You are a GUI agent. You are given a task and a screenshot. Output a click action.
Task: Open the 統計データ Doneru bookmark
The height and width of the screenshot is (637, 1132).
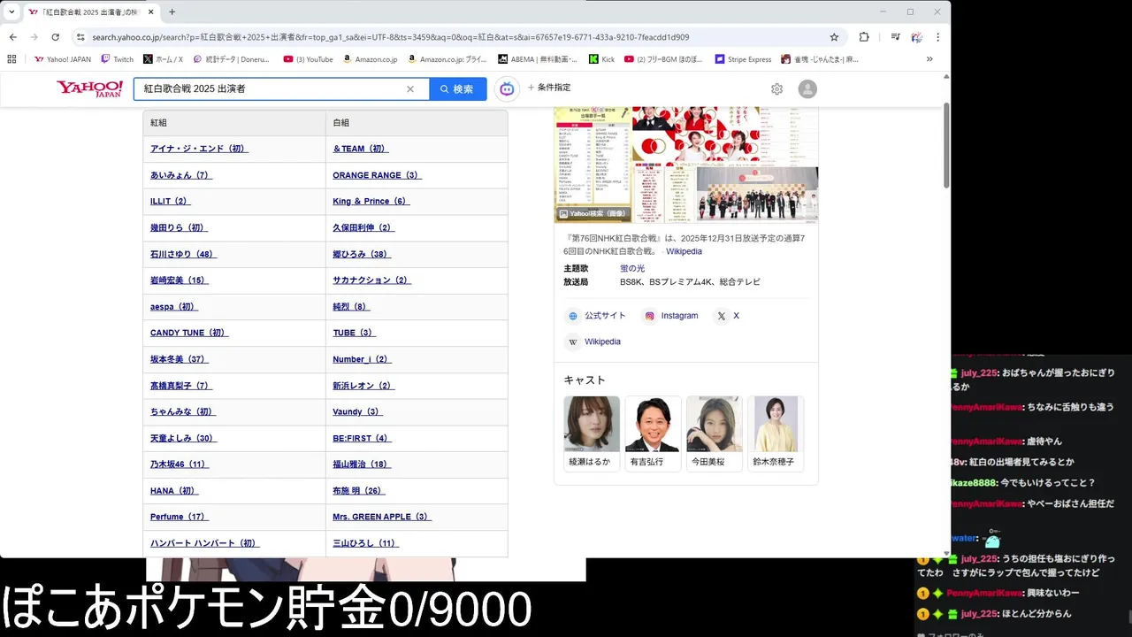click(x=230, y=59)
